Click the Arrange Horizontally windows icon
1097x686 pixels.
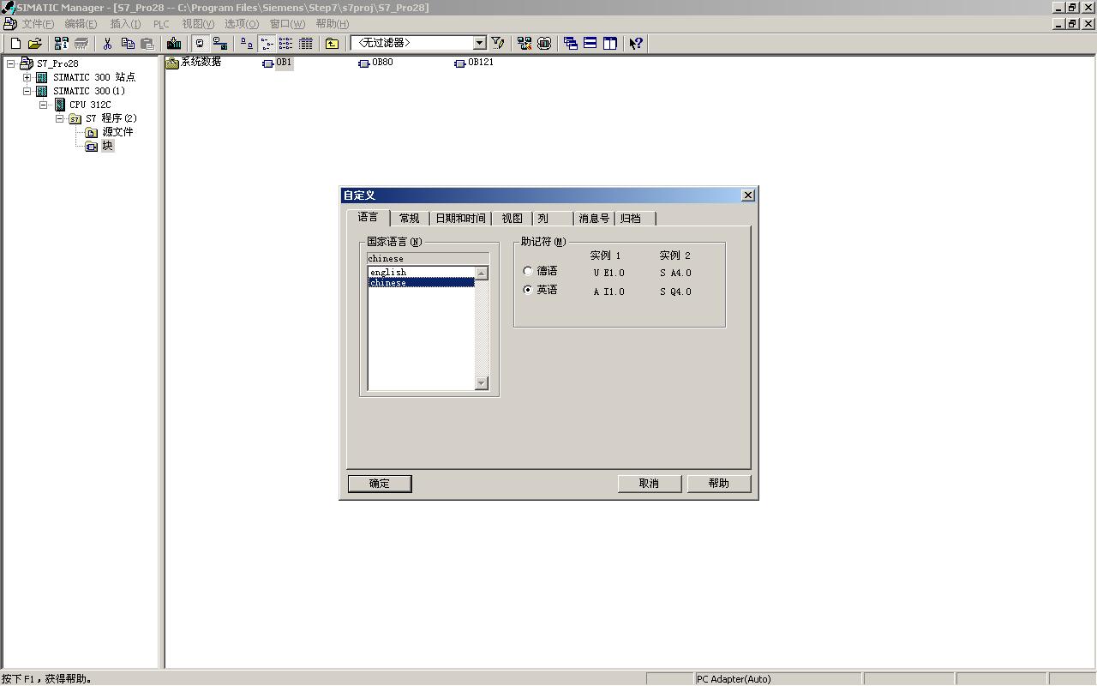(x=590, y=43)
